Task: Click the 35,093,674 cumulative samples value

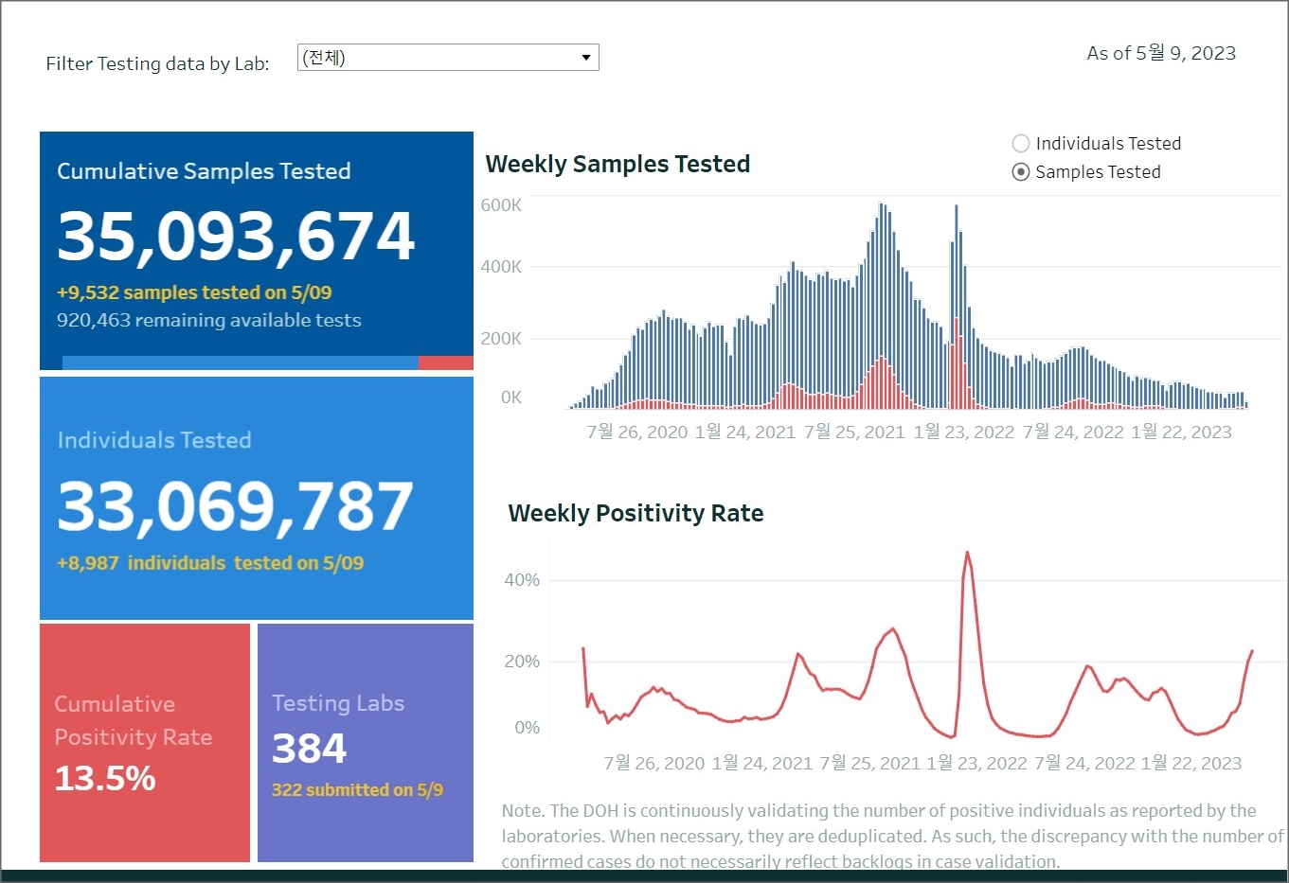Action: 236,236
